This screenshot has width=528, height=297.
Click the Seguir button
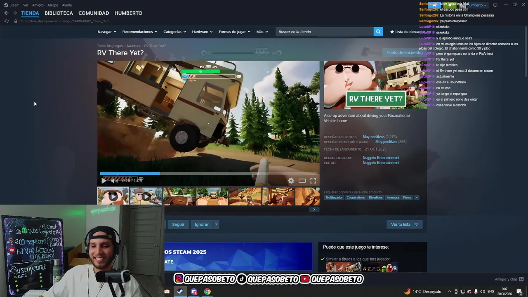[x=178, y=224]
